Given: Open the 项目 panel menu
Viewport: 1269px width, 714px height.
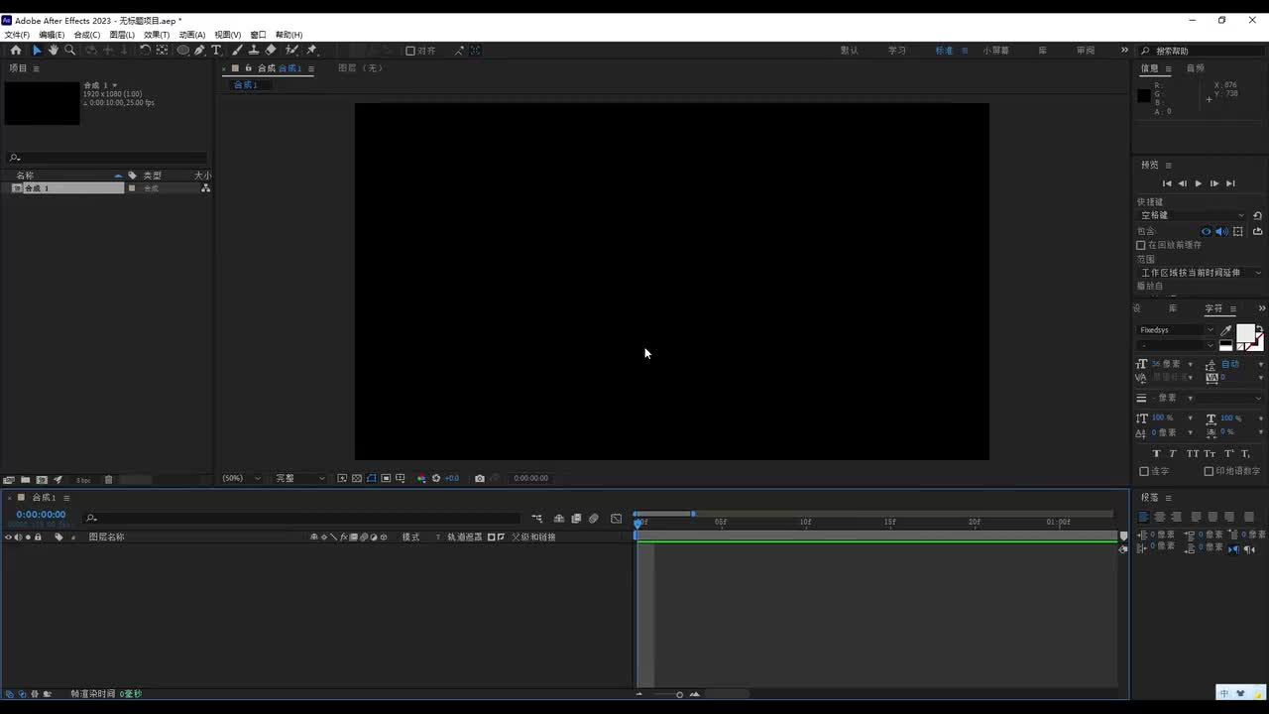Looking at the screenshot, I should 37,68.
